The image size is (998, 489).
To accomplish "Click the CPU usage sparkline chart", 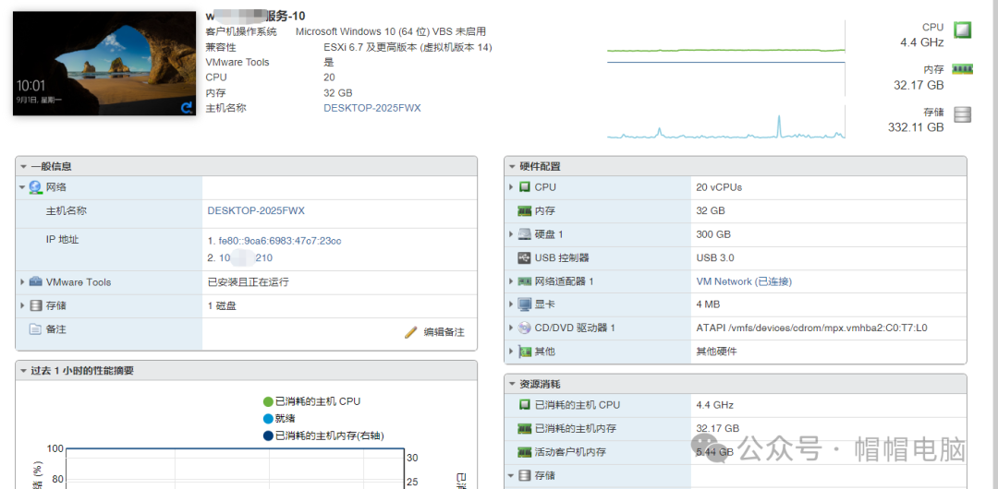I will tap(726, 49).
